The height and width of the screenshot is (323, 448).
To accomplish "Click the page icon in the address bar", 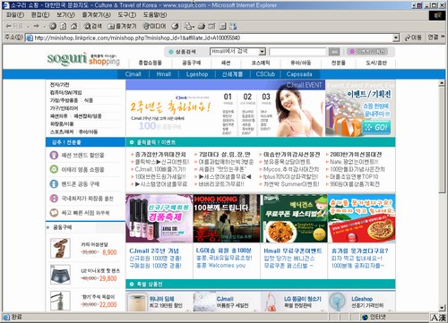I will pyautogui.click(x=30, y=38).
